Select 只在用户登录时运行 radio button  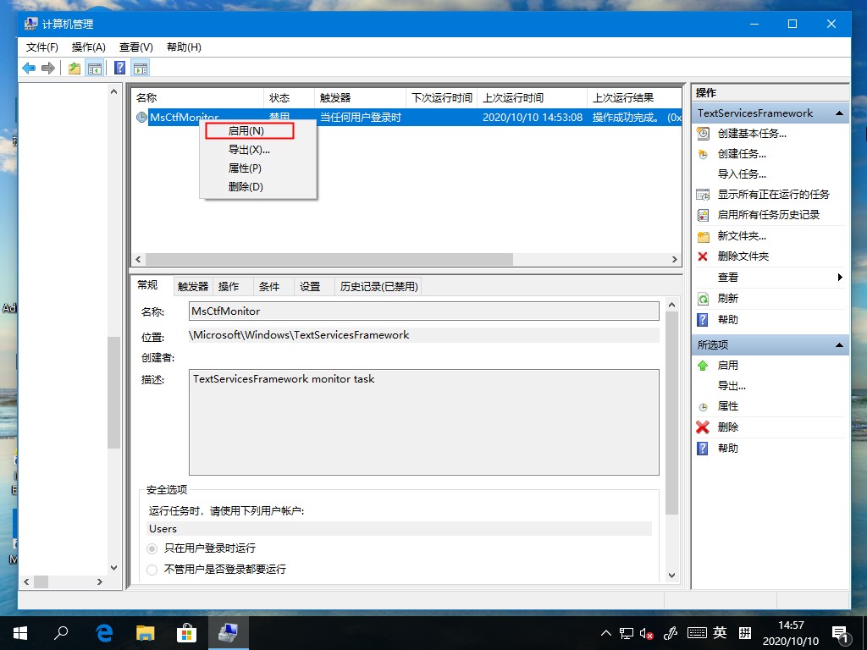pyautogui.click(x=152, y=548)
